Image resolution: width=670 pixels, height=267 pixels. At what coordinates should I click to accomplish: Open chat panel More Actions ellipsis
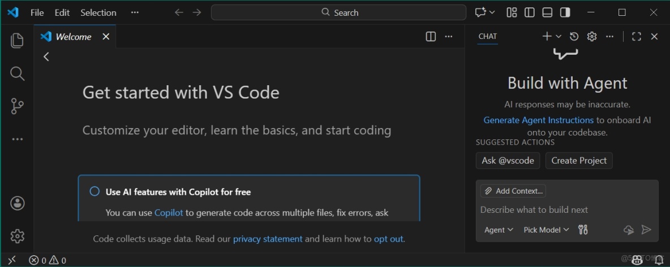click(x=610, y=37)
